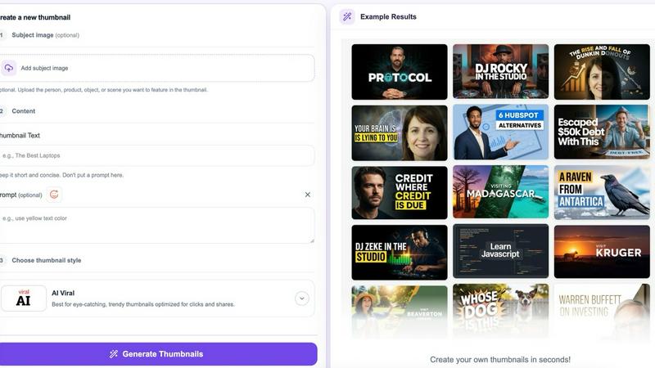Open the Warren Buffett On Investing thumbnail
This screenshot has width=655, height=368.
[x=602, y=311]
